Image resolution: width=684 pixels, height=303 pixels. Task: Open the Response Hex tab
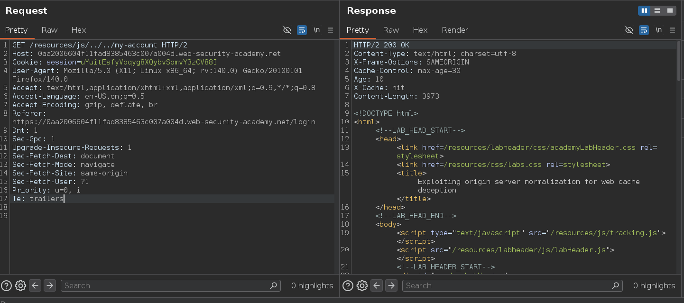[420, 30]
